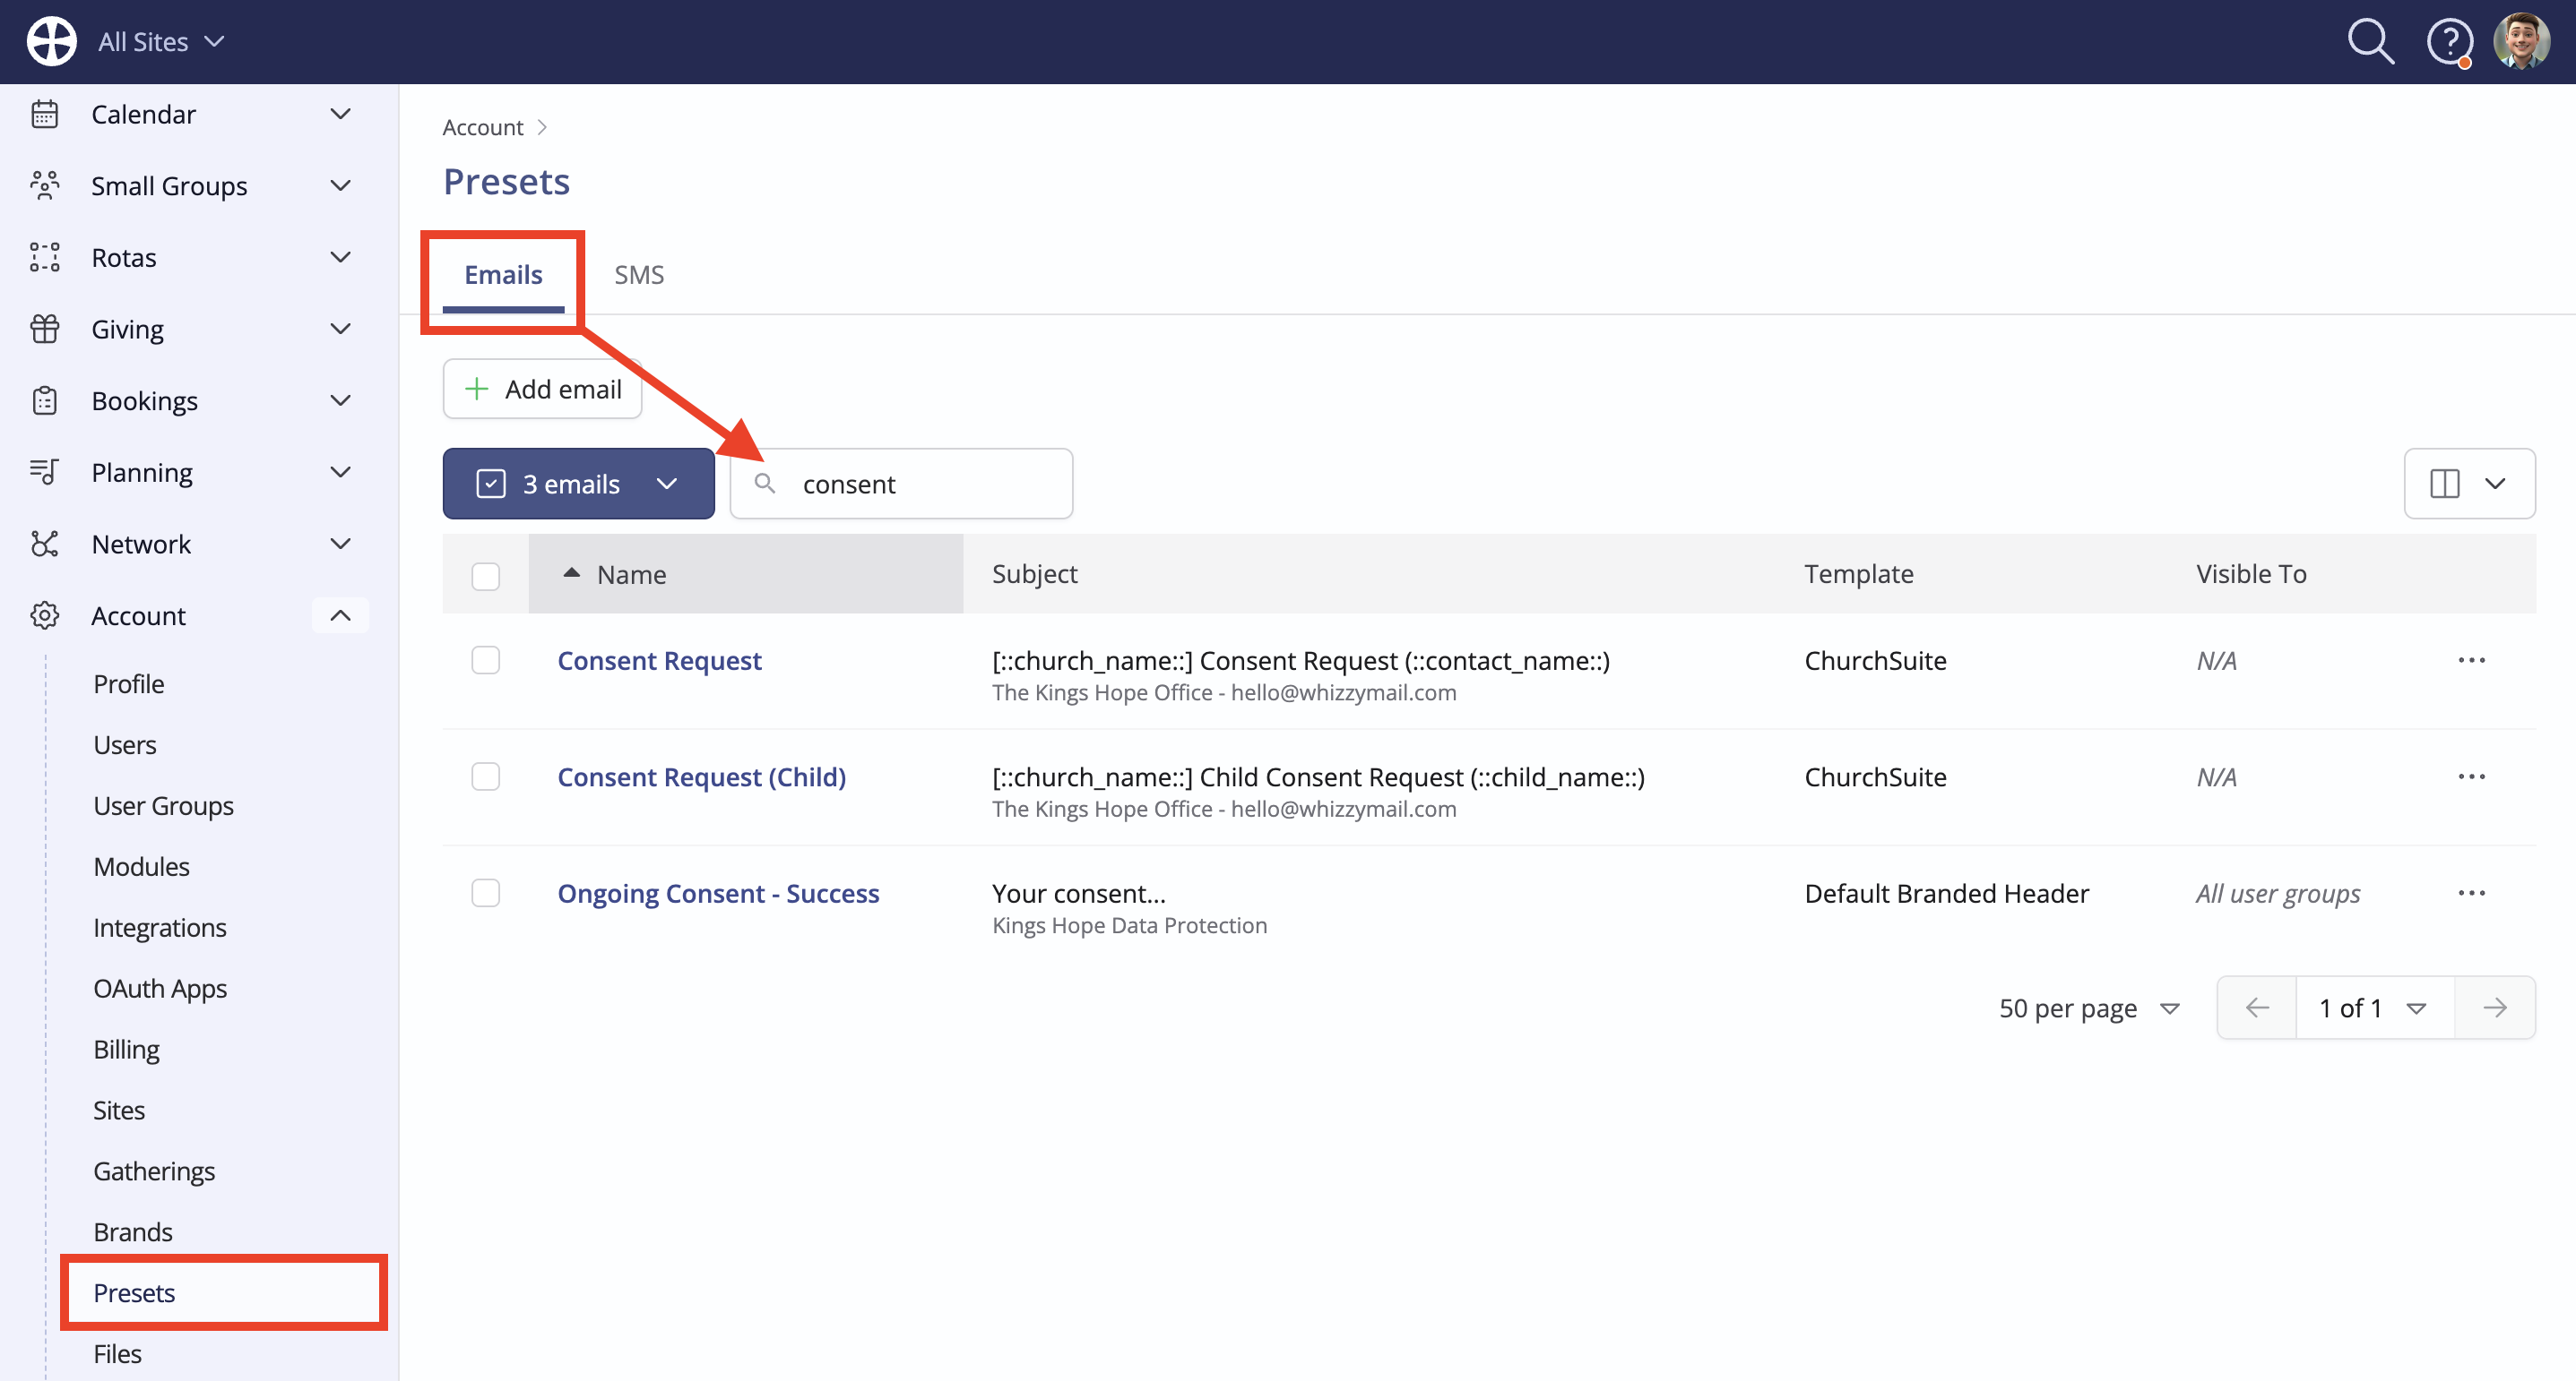Open the Consent Request preset link
This screenshot has height=1381, width=2576.
659,661
